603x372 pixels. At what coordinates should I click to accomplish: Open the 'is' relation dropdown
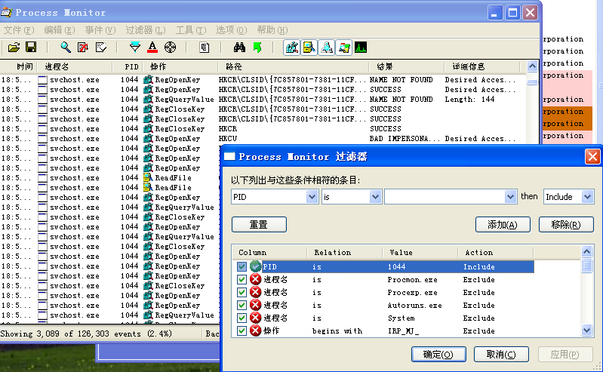(375, 197)
